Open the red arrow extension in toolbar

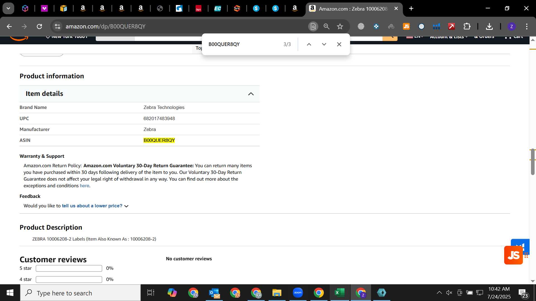click(451, 26)
